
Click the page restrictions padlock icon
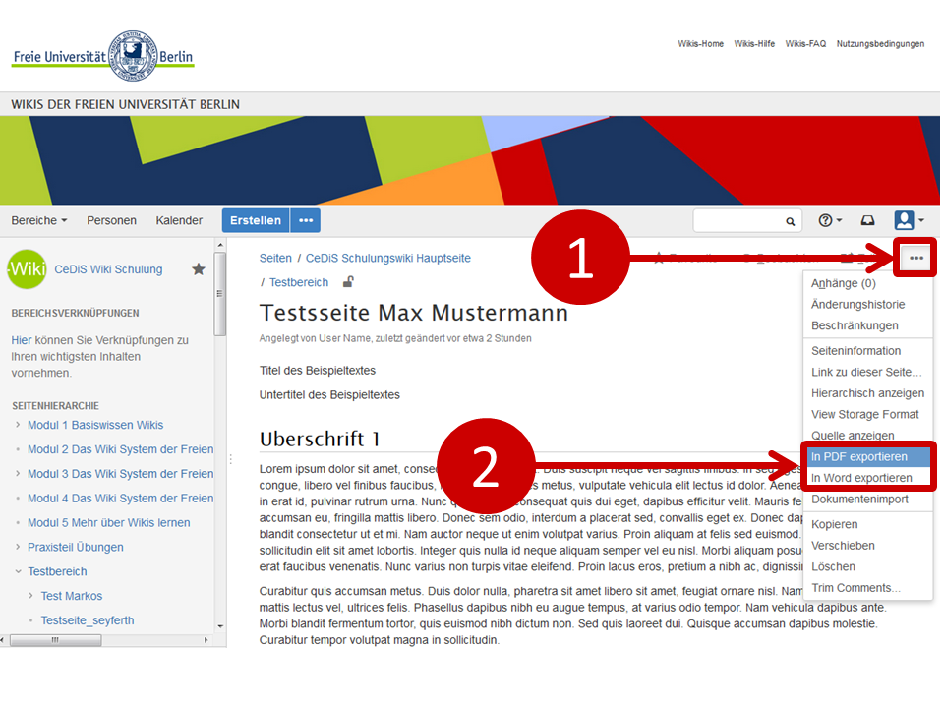coord(348,282)
